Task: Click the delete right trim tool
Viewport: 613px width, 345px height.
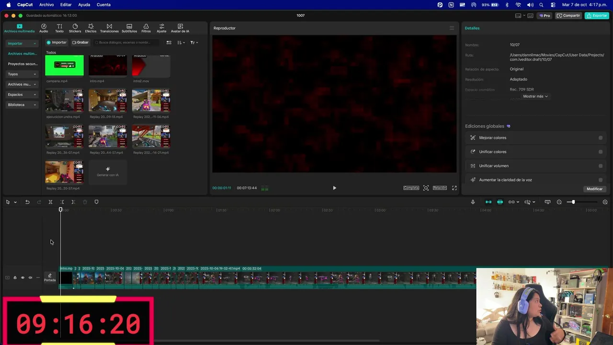Action: [x=73, y=202]
